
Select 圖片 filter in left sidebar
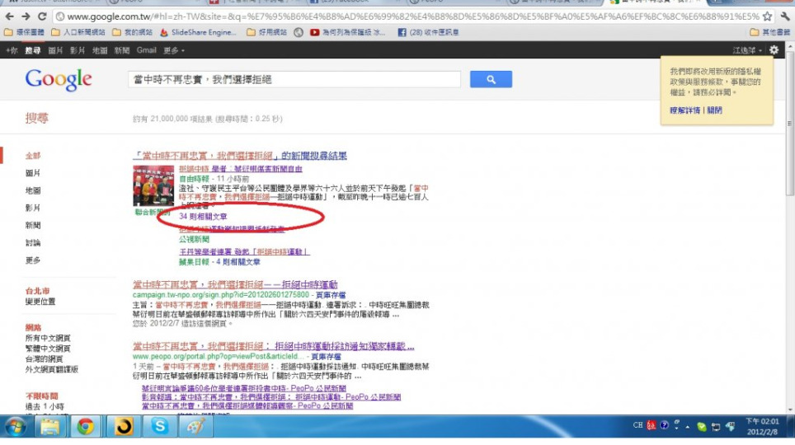(x=33, y=173)
